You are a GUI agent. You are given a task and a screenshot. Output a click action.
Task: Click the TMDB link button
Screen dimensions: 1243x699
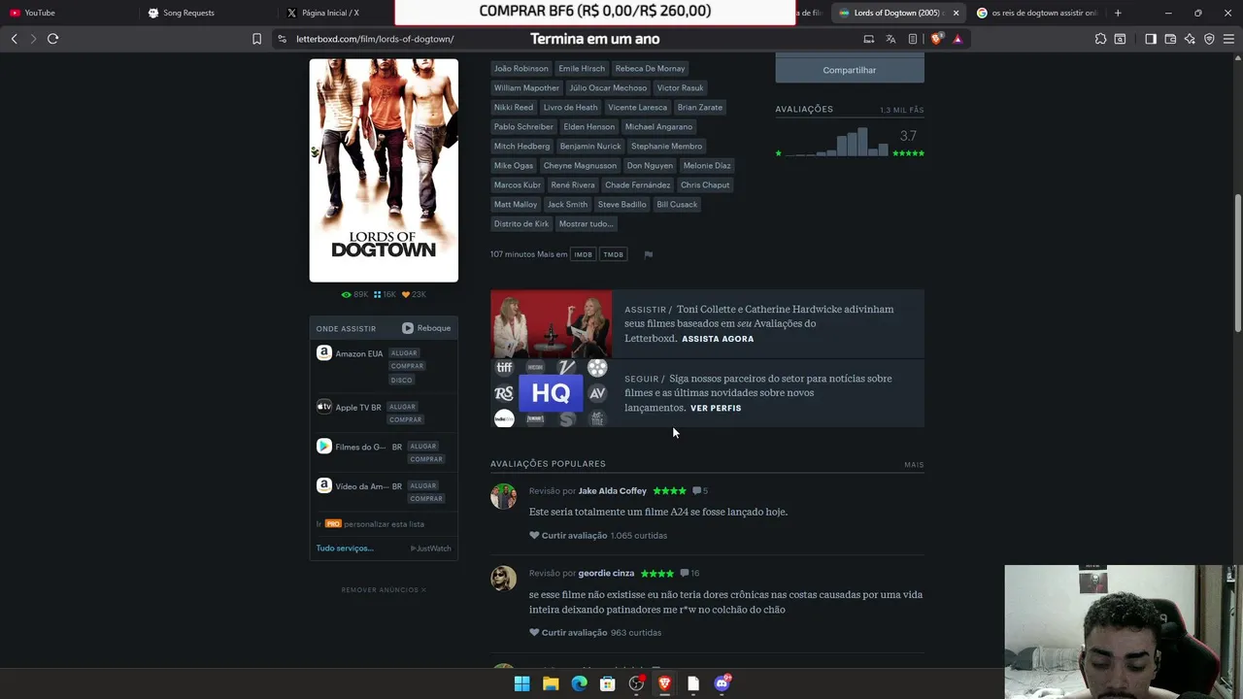click(x=613, y=254)
